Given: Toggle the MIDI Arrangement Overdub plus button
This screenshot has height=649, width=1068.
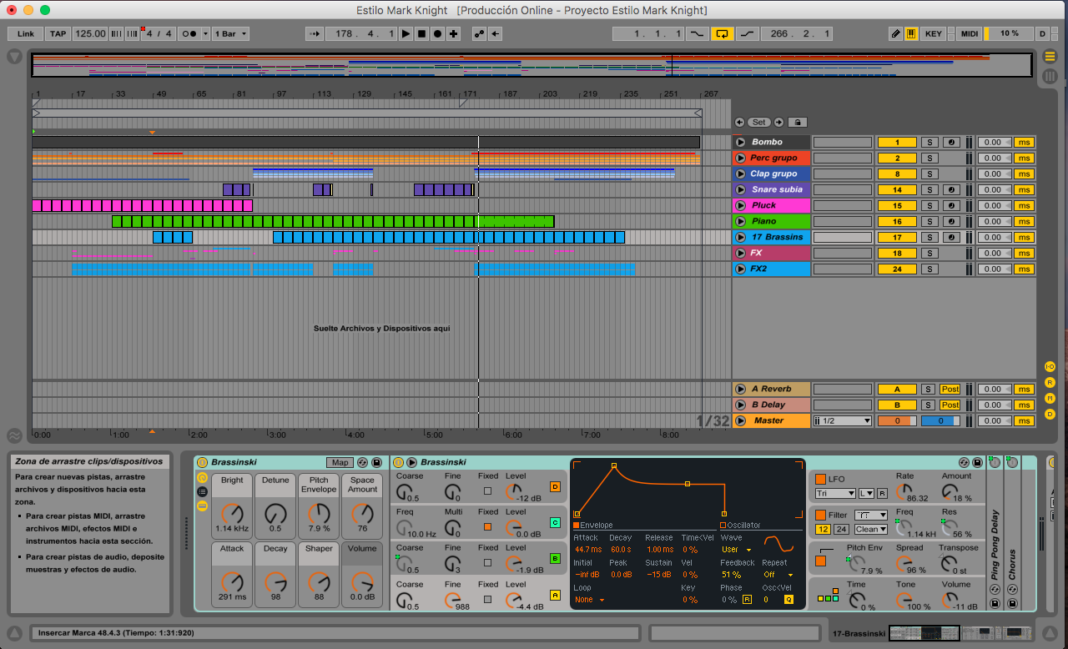Looking at the screenshot, I should [453, 33].
